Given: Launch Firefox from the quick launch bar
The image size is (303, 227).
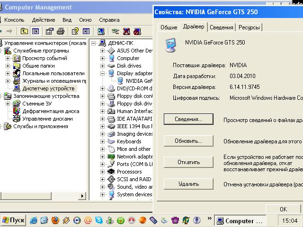Looking at the screenshot, I should pos(55,220).
